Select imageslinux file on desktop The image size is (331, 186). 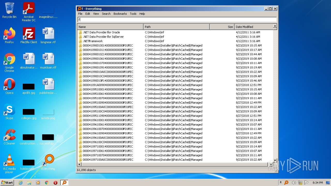tap(48, 13)
